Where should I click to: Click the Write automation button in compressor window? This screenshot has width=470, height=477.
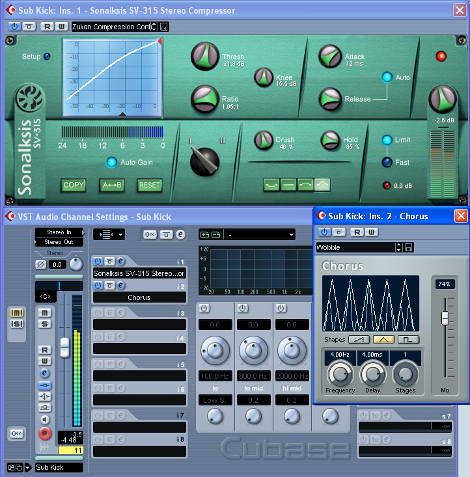point(61,27)
